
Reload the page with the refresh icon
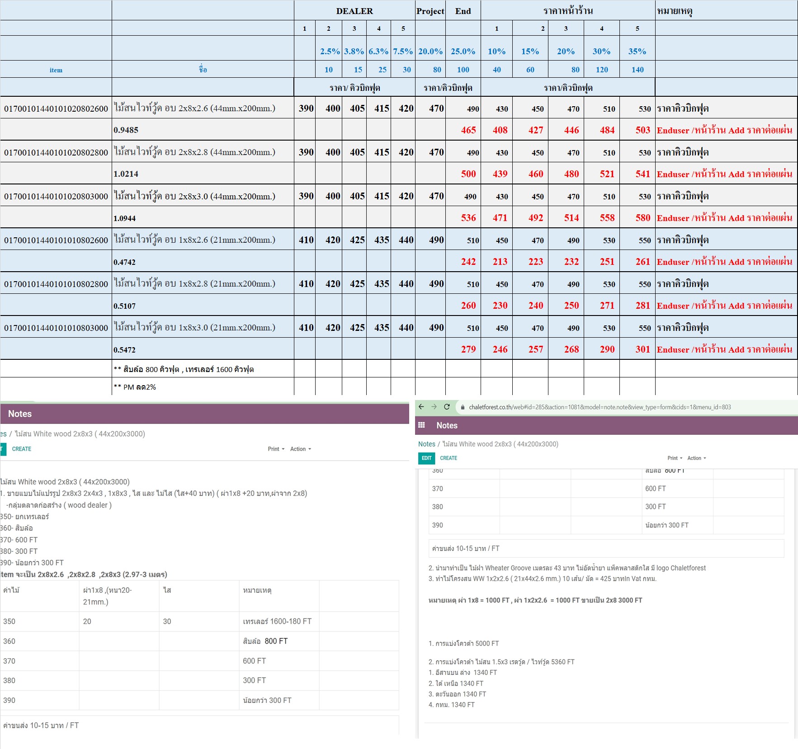click(x=447, y=407)
